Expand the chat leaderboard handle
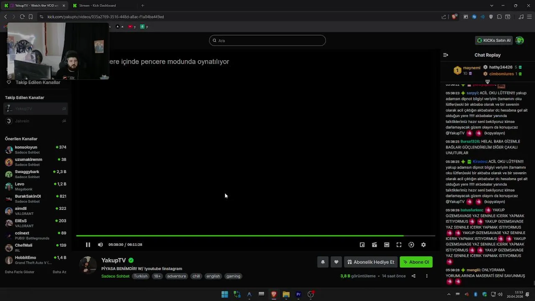This screenshot has height=301, width=535. pyautogui.click(x=487, y=82)
